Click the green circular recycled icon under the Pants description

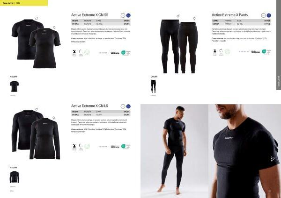click(x=228, y=52)
